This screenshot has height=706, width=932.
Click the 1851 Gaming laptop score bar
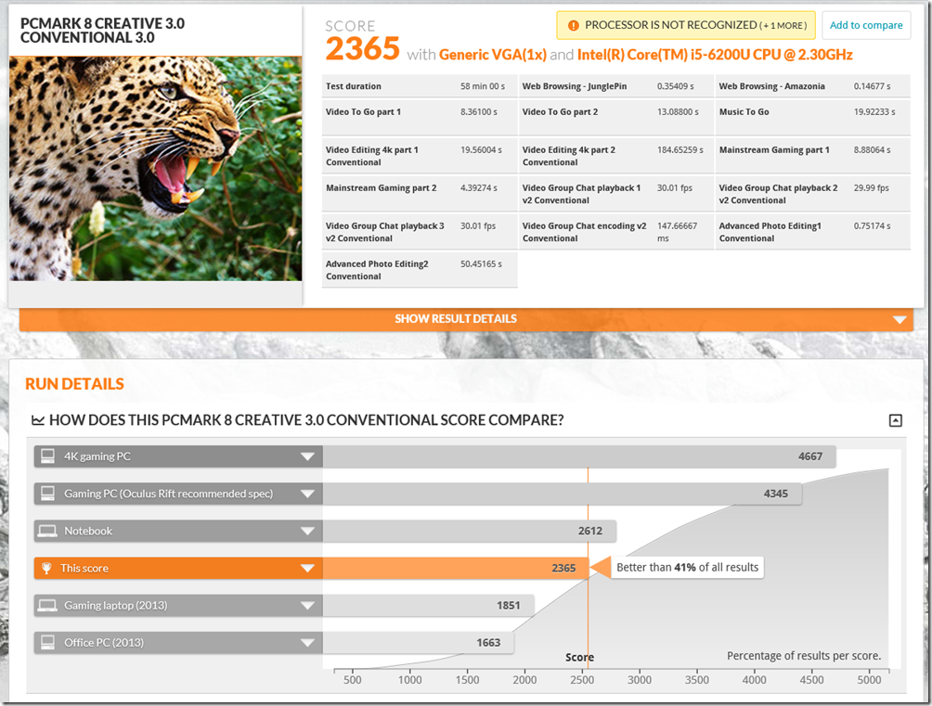429,606
